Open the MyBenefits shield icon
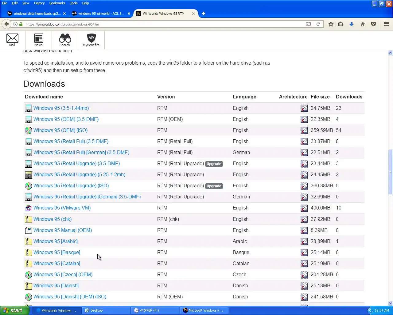The height and width of the screenshot is (315, 393). 91,40
